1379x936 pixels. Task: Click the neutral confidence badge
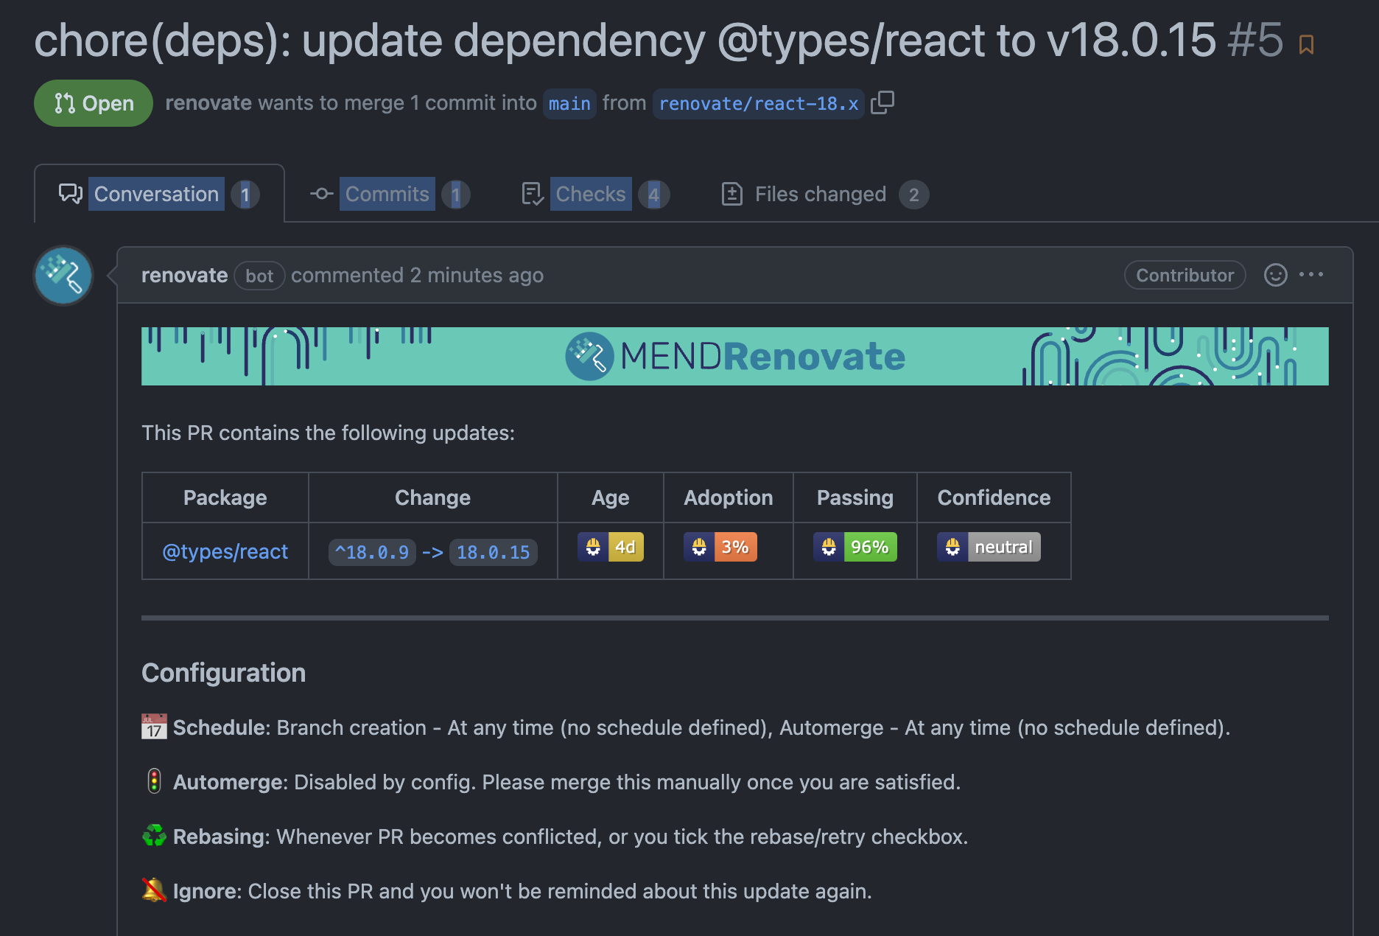pyautogui.click(x=989, y=547)
